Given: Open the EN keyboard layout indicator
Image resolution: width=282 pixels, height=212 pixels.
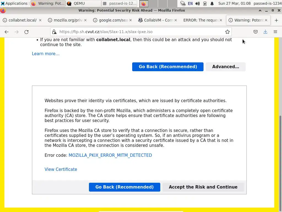Looking at the screenshot, I should 190,3.
